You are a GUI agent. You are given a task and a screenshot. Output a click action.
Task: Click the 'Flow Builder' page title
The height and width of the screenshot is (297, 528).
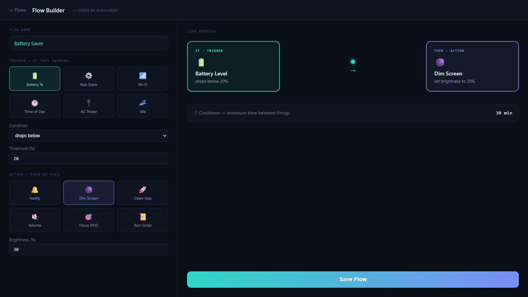coord(49,10)
